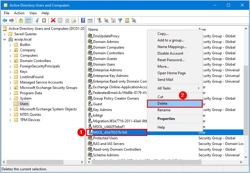Collapse the exoip.local domain node
Image resolution: width=250 pixels, height=173 pixels.
pyautogui.click(x=5, y=39)
